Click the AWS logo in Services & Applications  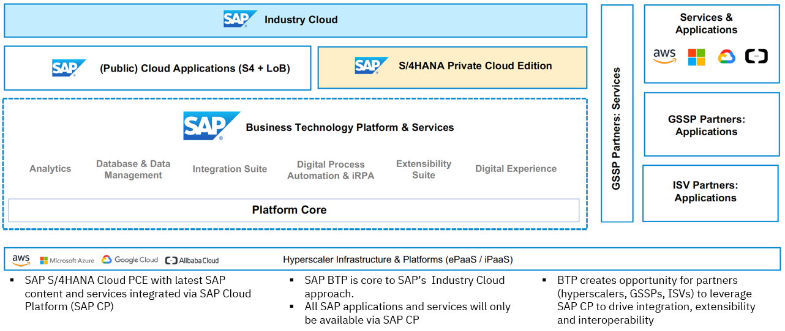pyautogui.click(x=664, y=57)
